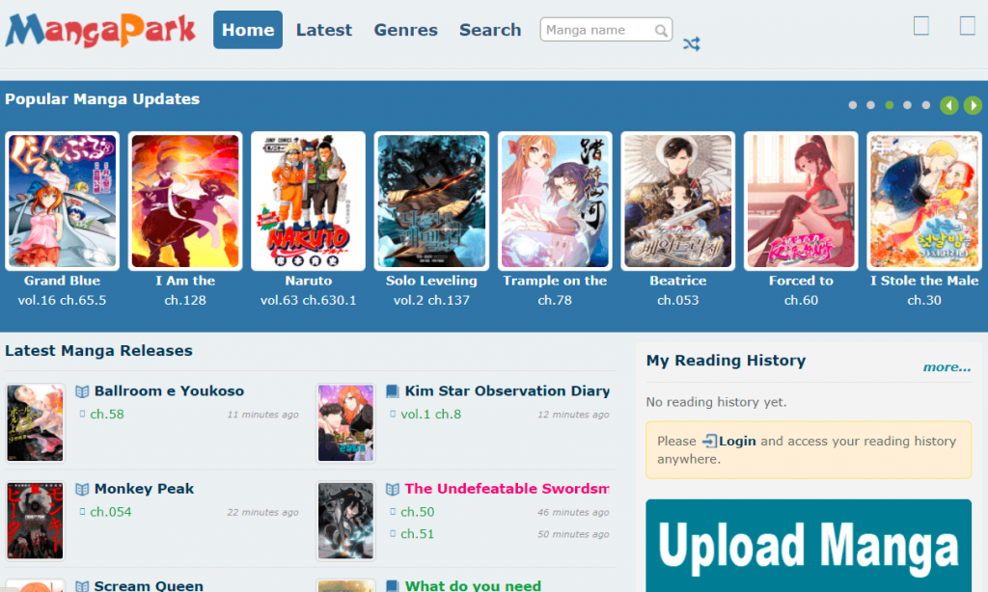The width and height of the screenshot is (988, 592).
Task: Expand reading history with the more... link
Action: tap(947, 366)
